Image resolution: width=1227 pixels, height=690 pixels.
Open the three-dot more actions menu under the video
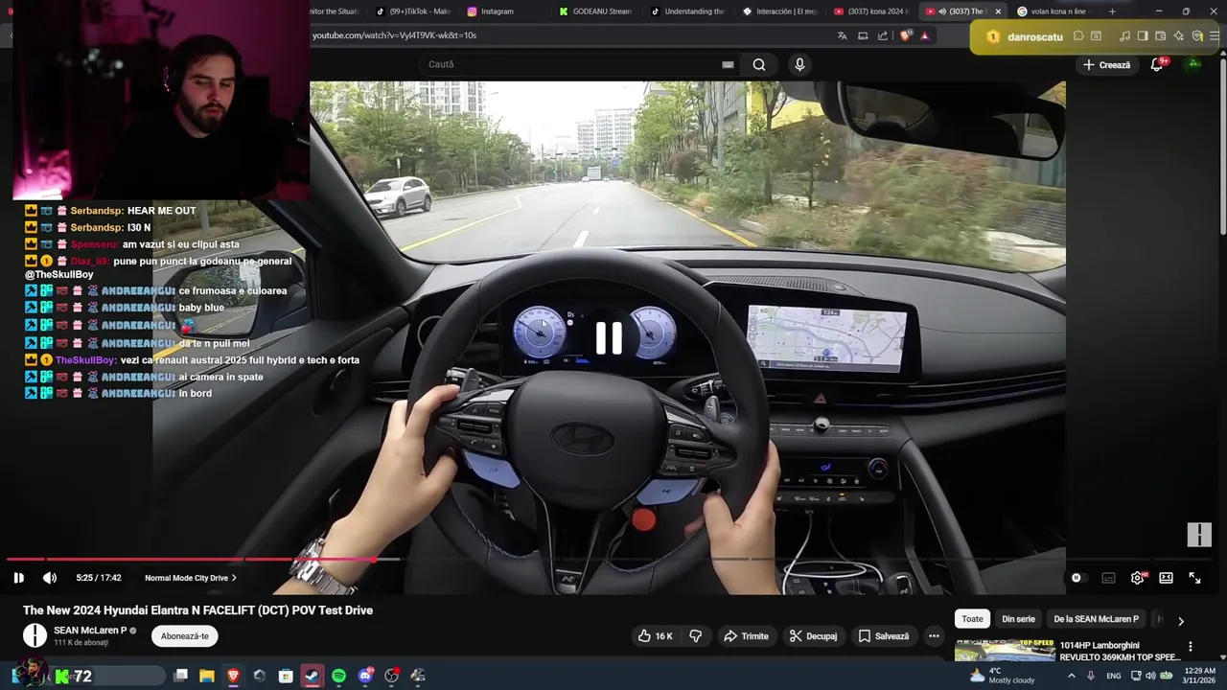point(934,636)
